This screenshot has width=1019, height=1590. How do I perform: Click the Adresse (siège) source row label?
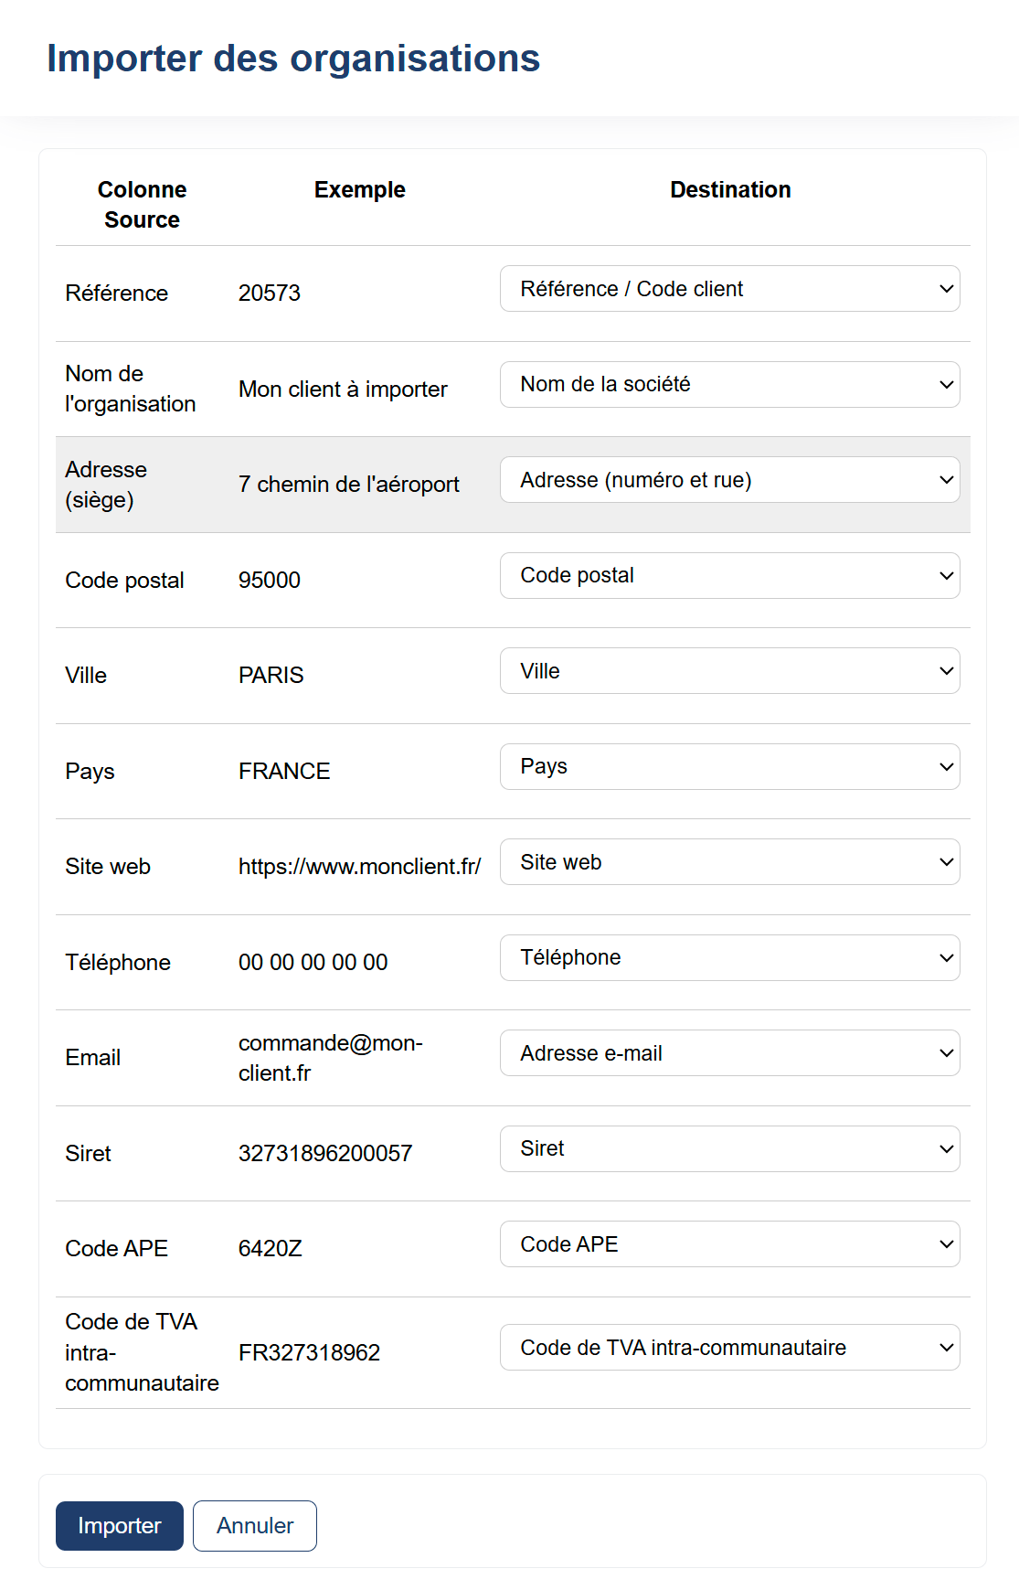tap(106, 485)
